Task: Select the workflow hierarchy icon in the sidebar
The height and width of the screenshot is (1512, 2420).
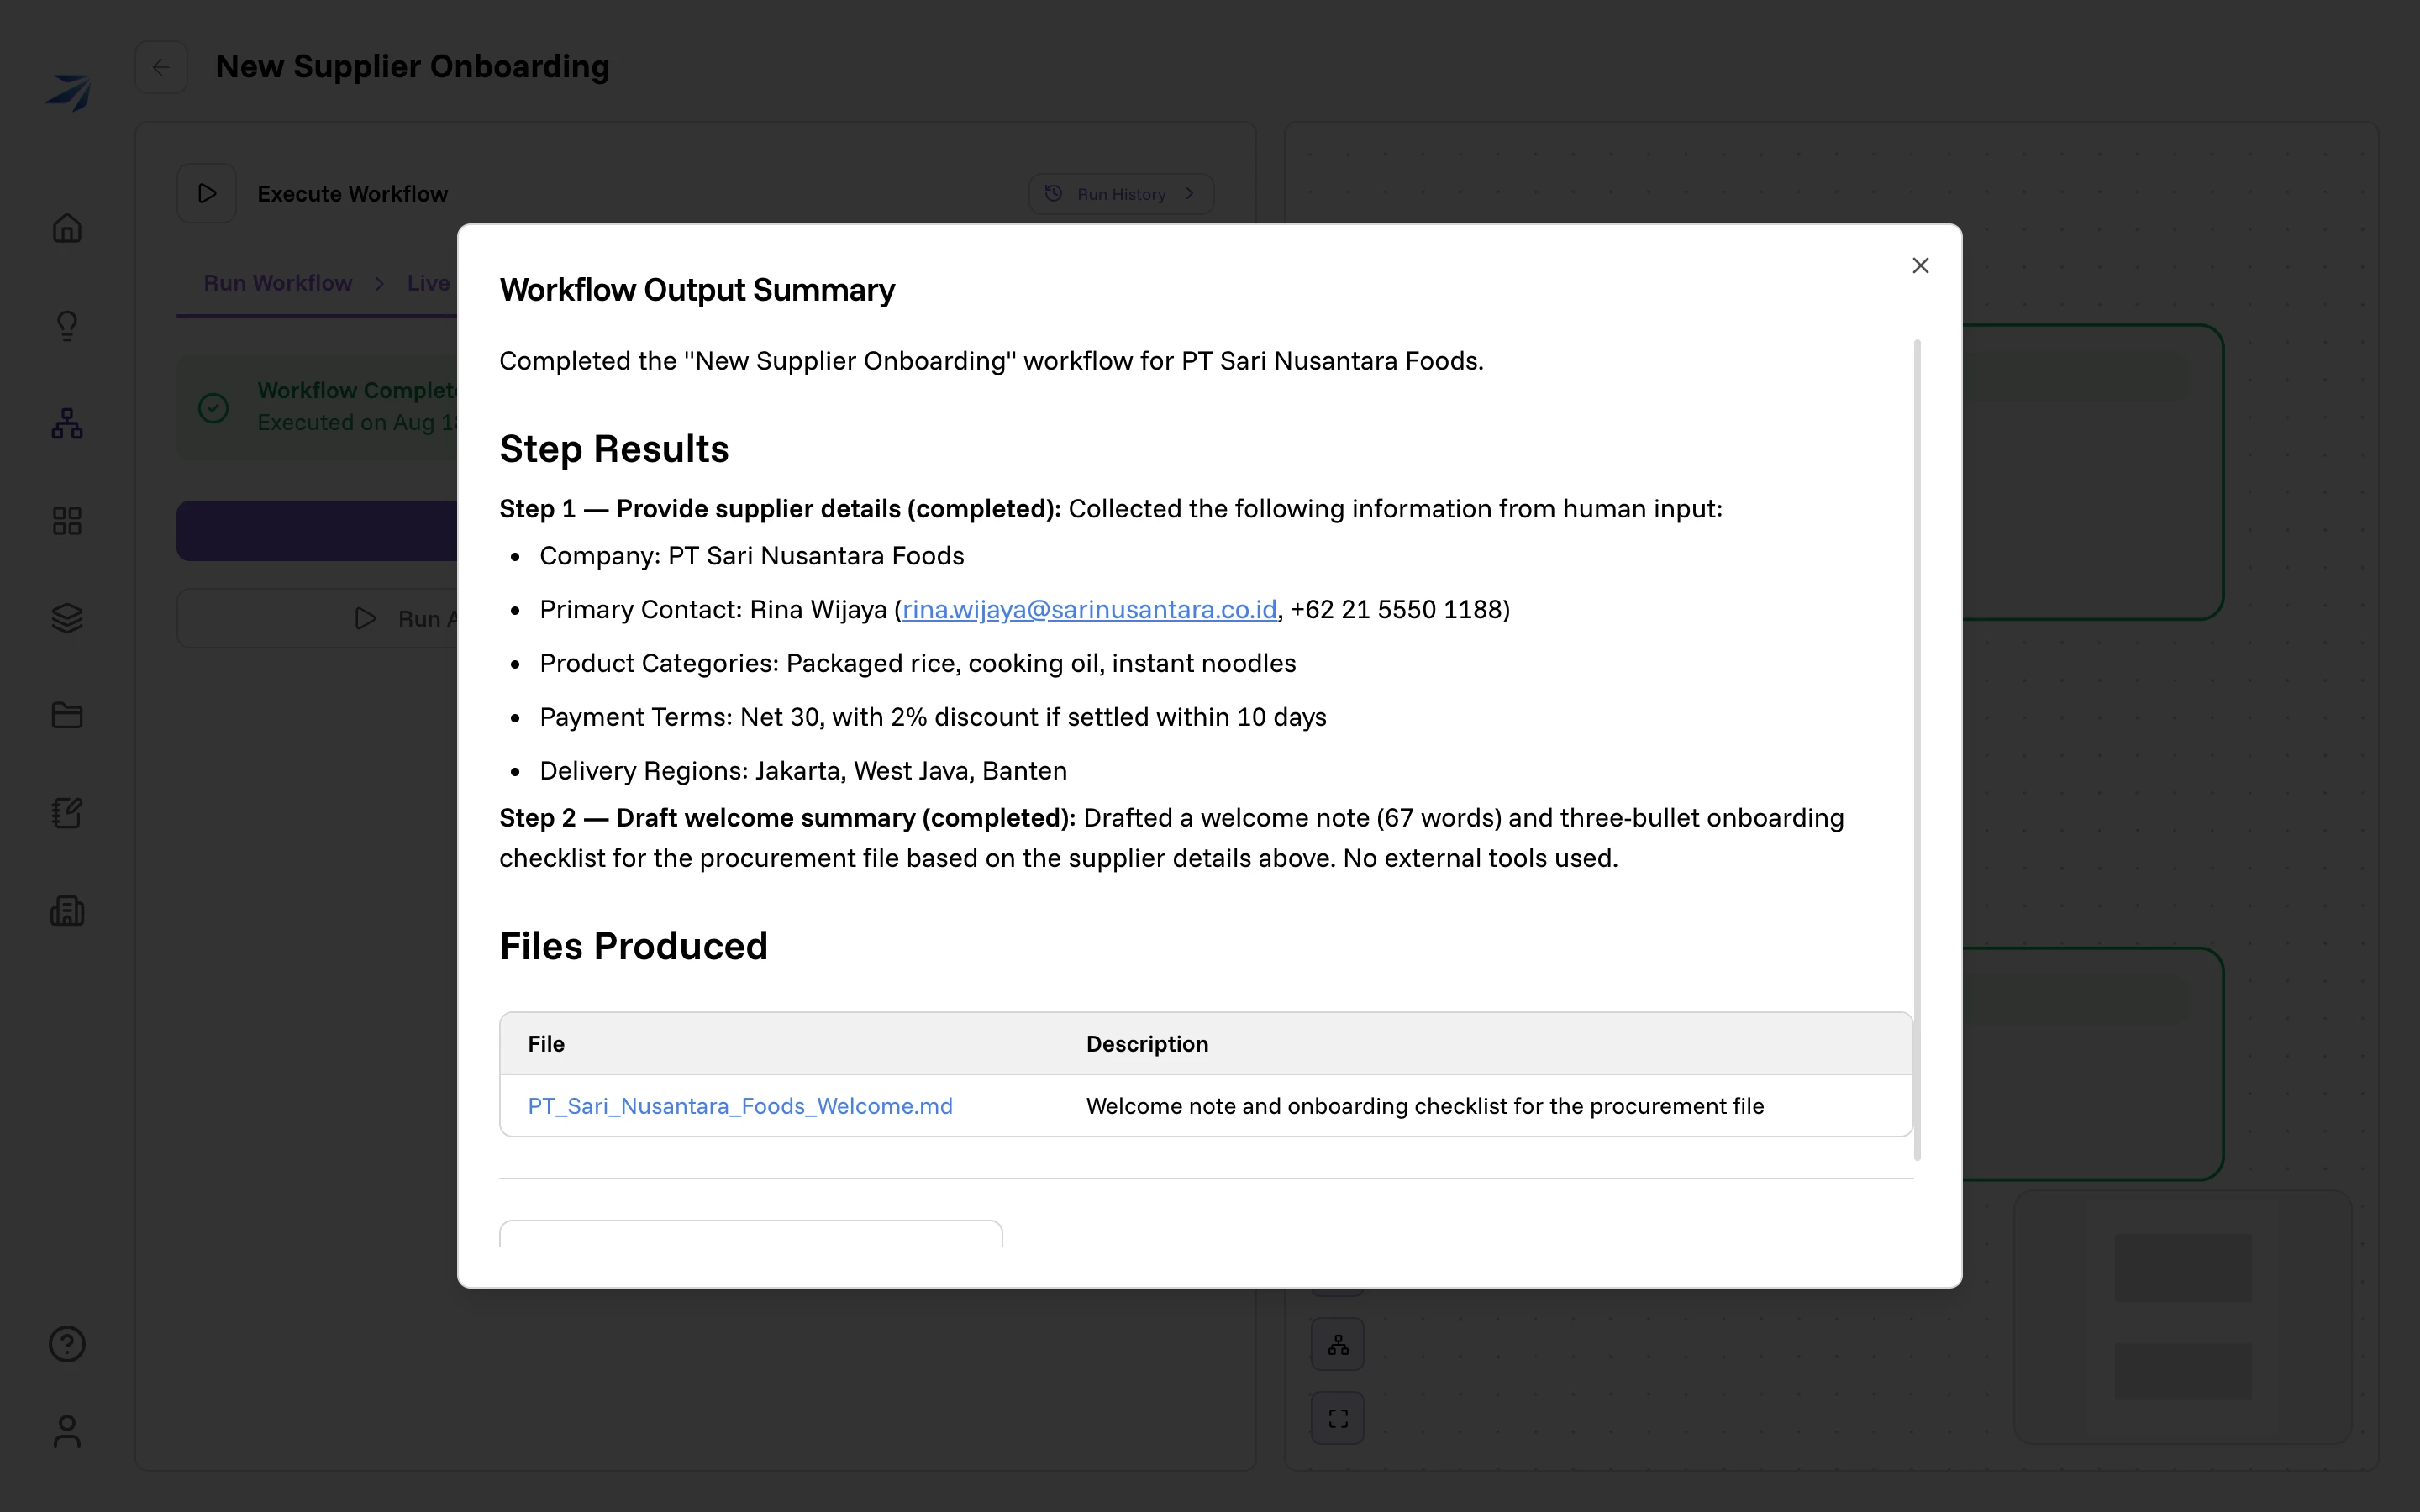Action: (67, 424)
